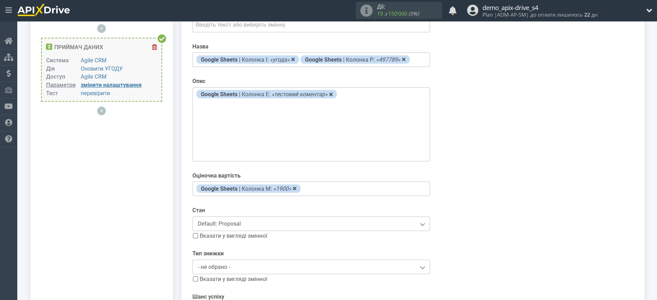Click the plan info text line
Image resolution: width=657 pixels, height=300 pixels.
540,15
